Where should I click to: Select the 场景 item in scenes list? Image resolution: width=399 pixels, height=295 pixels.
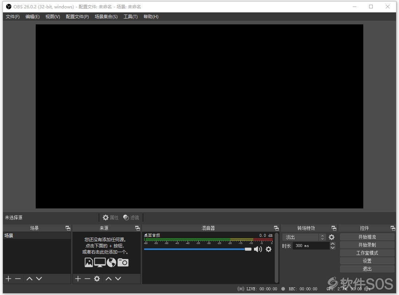(37, 236)
